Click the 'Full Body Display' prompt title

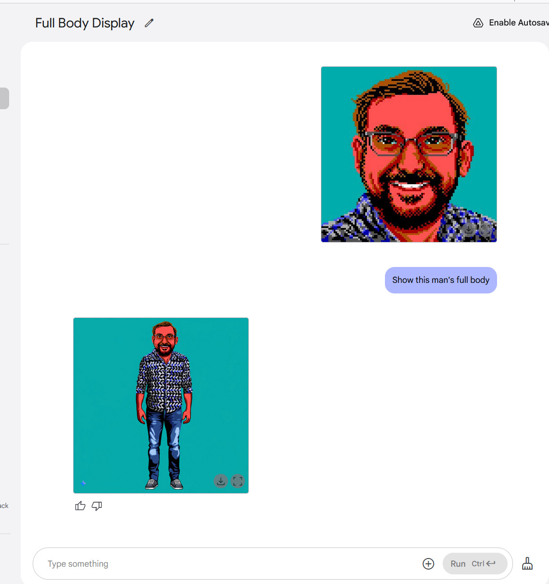tap(85, 23)
